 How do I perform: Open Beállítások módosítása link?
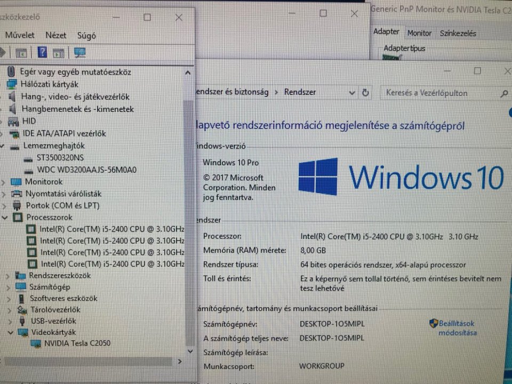pyautogui.click(x=457, y=328)
